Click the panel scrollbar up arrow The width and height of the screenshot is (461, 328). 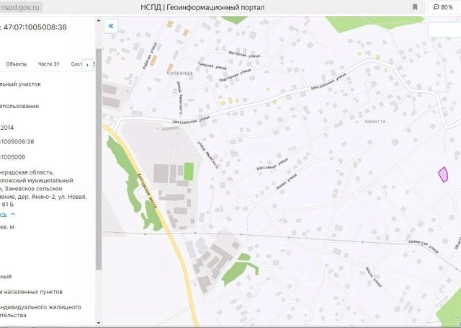click(x=99, y=21)
